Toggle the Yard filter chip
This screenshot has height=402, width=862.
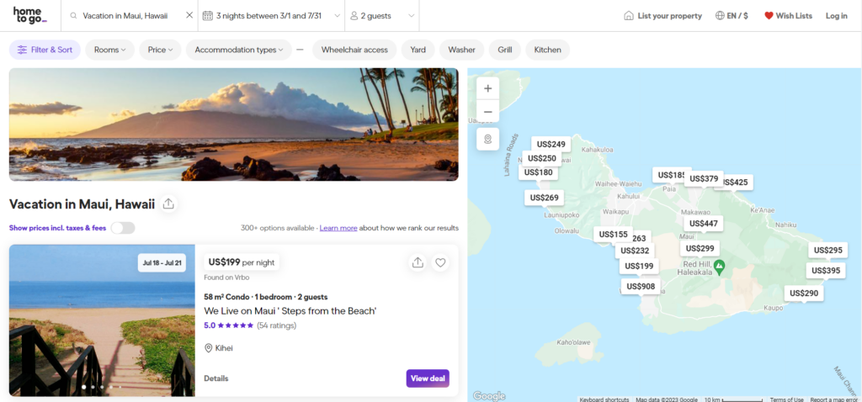pos(418,50)
